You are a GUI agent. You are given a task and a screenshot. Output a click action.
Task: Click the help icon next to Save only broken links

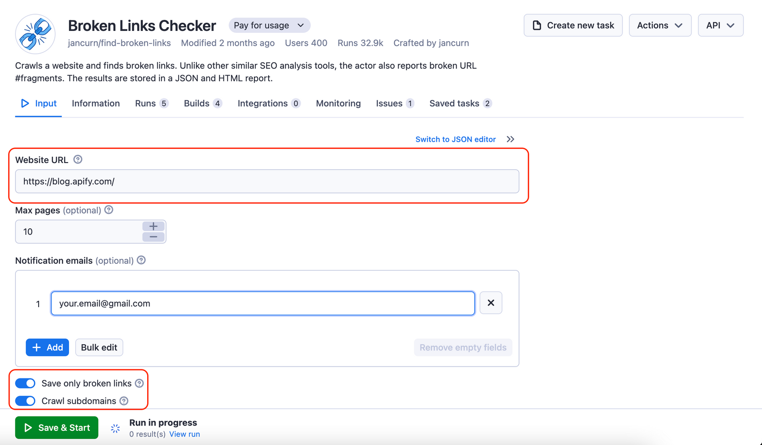coord(139,383)
